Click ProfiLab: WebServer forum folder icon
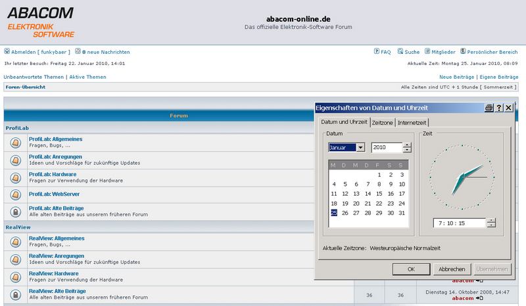This screenshot has width=526, height=306. click(15, 194)
